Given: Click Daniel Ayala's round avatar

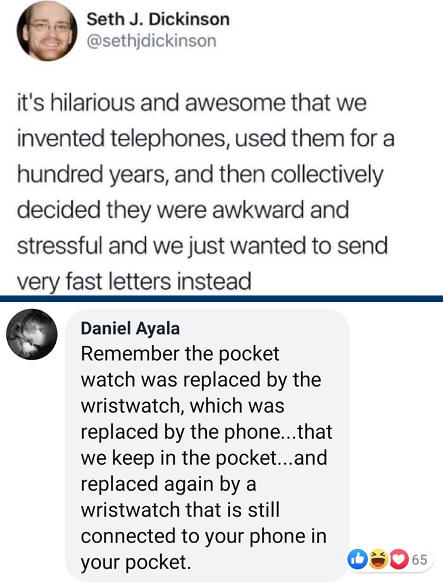Looking at the screenshot, I should (x=32, y=334).
